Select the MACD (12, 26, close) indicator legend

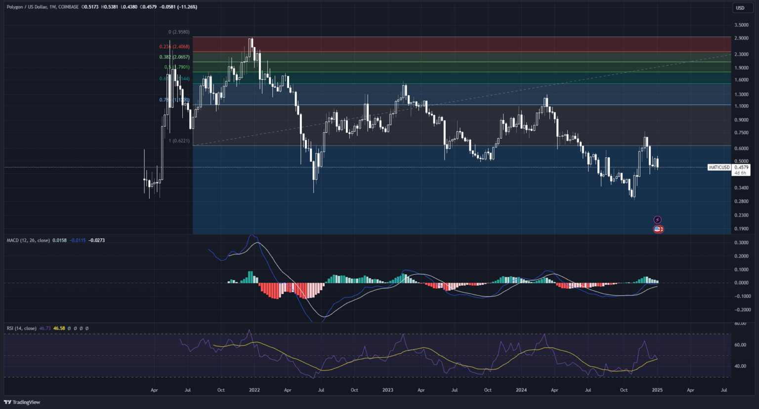28,240
